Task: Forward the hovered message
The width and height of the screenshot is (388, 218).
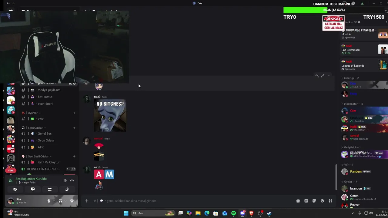Action: pyautogui.click(x=323, y=76)
